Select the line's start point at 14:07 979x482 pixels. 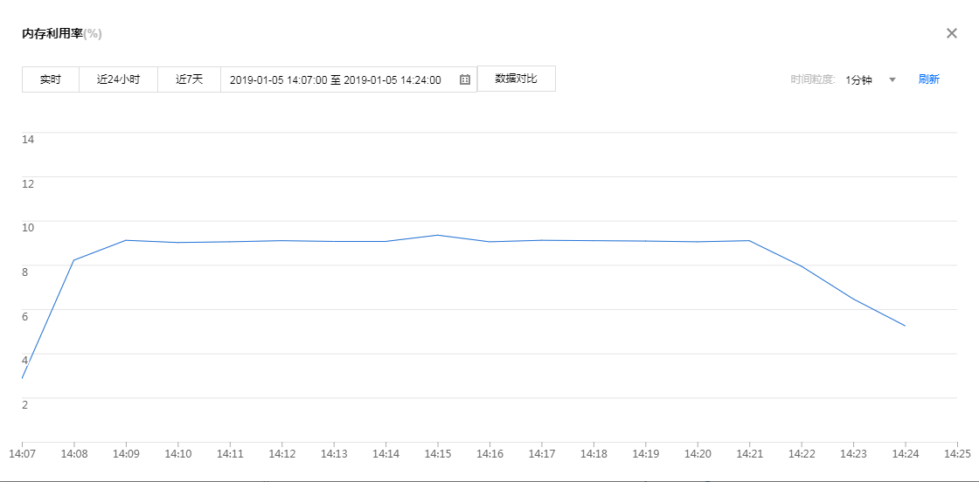coord(22,378)
